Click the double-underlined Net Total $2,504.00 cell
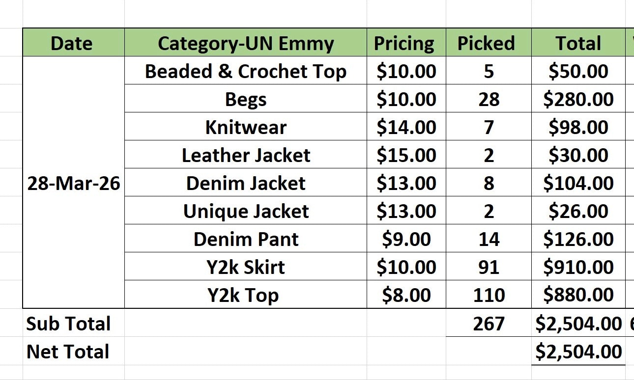The width and height of the screenshot is (634, 380). (x=578, y=351)
